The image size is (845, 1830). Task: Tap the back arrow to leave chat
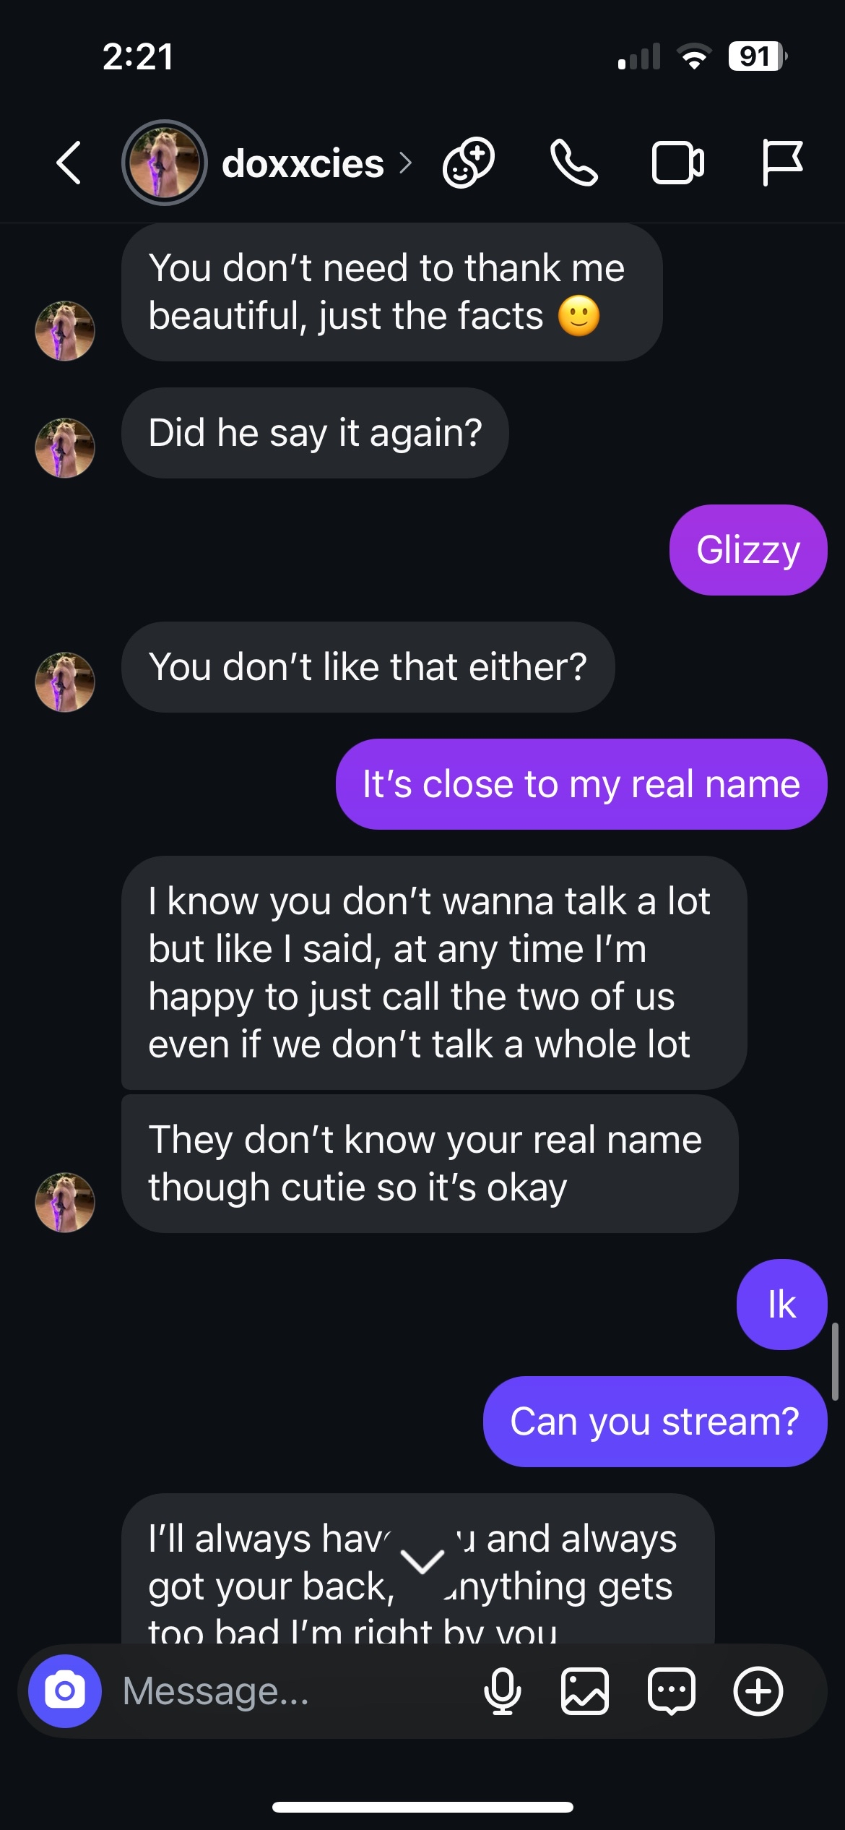(69, 163)
